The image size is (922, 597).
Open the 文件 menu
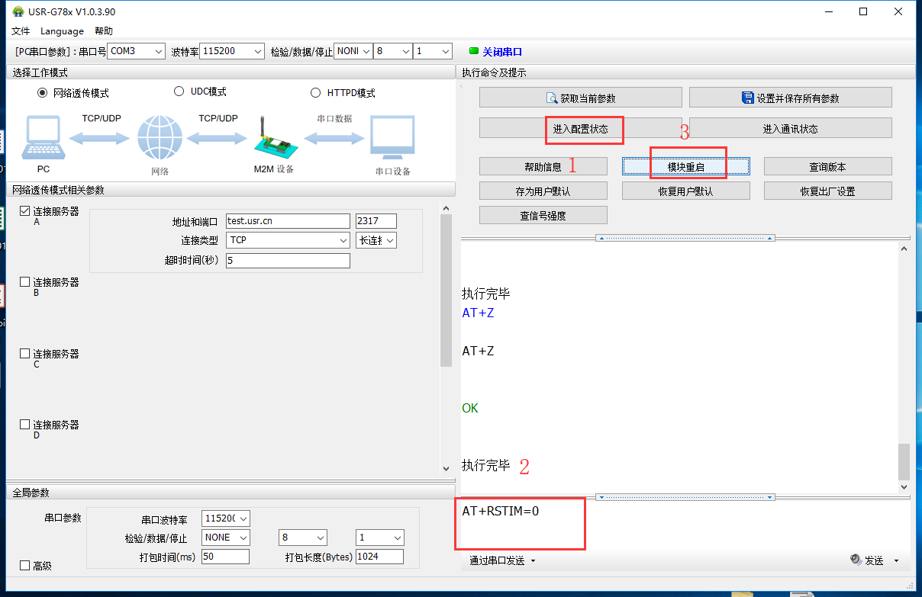pyautogui.click(x=21, y=31)
